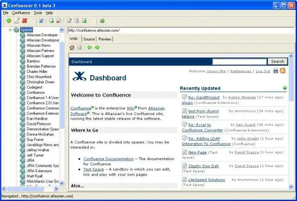Click the tree horizontal scroll left arrow
The image size is (297, 201).
[x=4, y=188]
